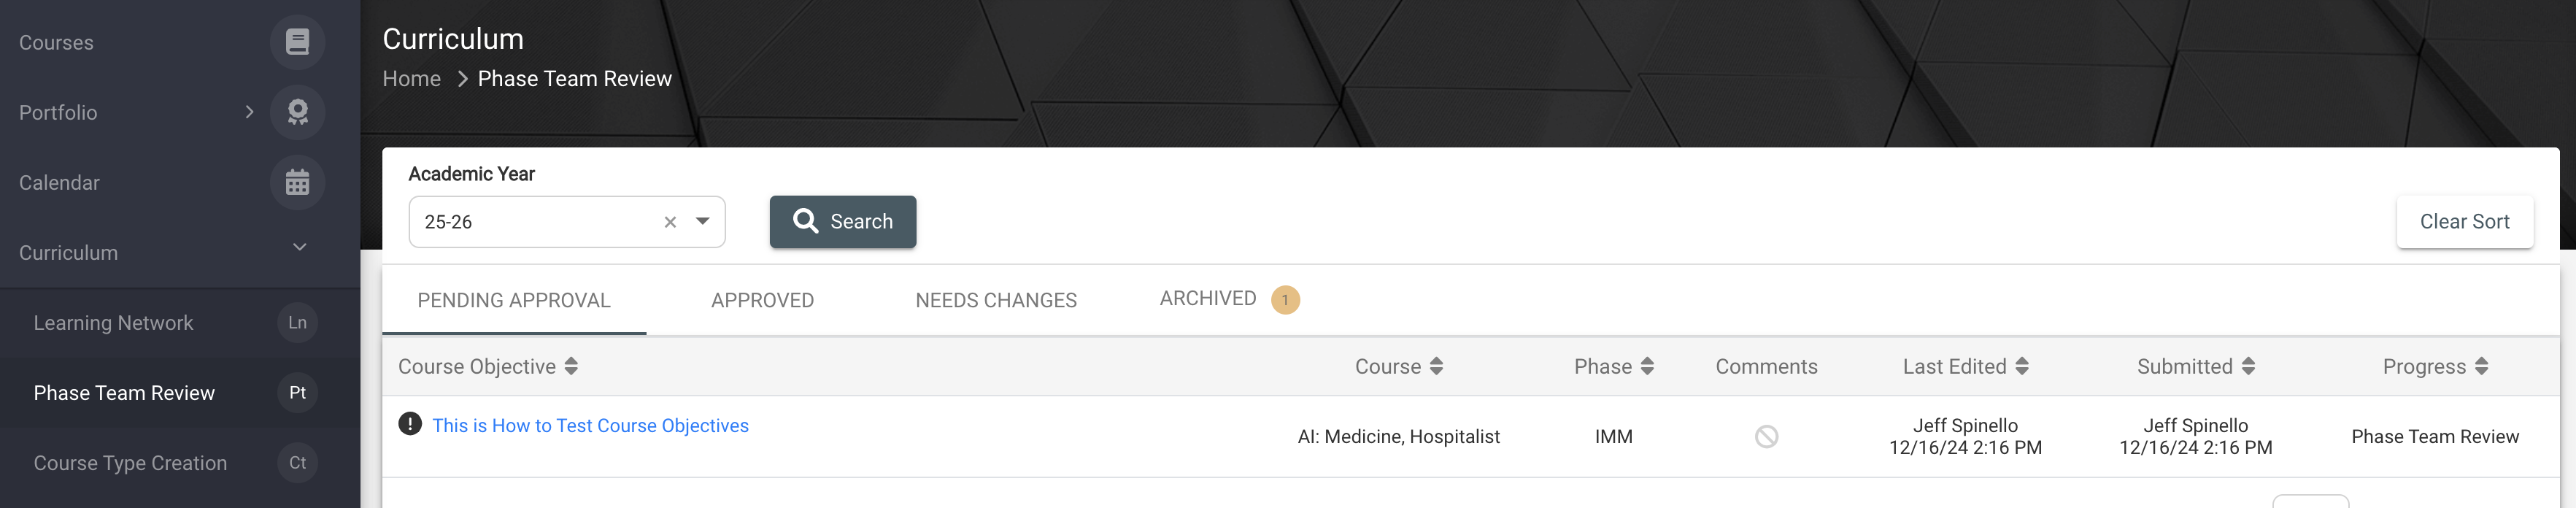Viewport: 2576px width, 508px height.
Task: Click the Search button
Action: point(842,221)
